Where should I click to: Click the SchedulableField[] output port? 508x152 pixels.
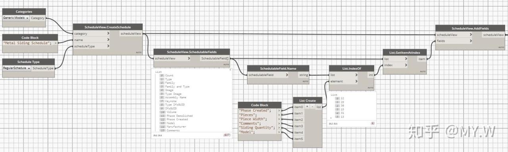point(215,59)
